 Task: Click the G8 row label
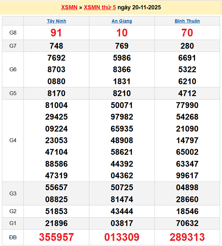pos(13,33)
